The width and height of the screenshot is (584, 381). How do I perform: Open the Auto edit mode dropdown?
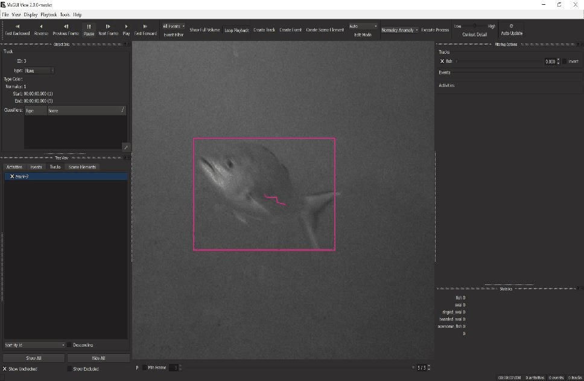(x=363, y=26)
